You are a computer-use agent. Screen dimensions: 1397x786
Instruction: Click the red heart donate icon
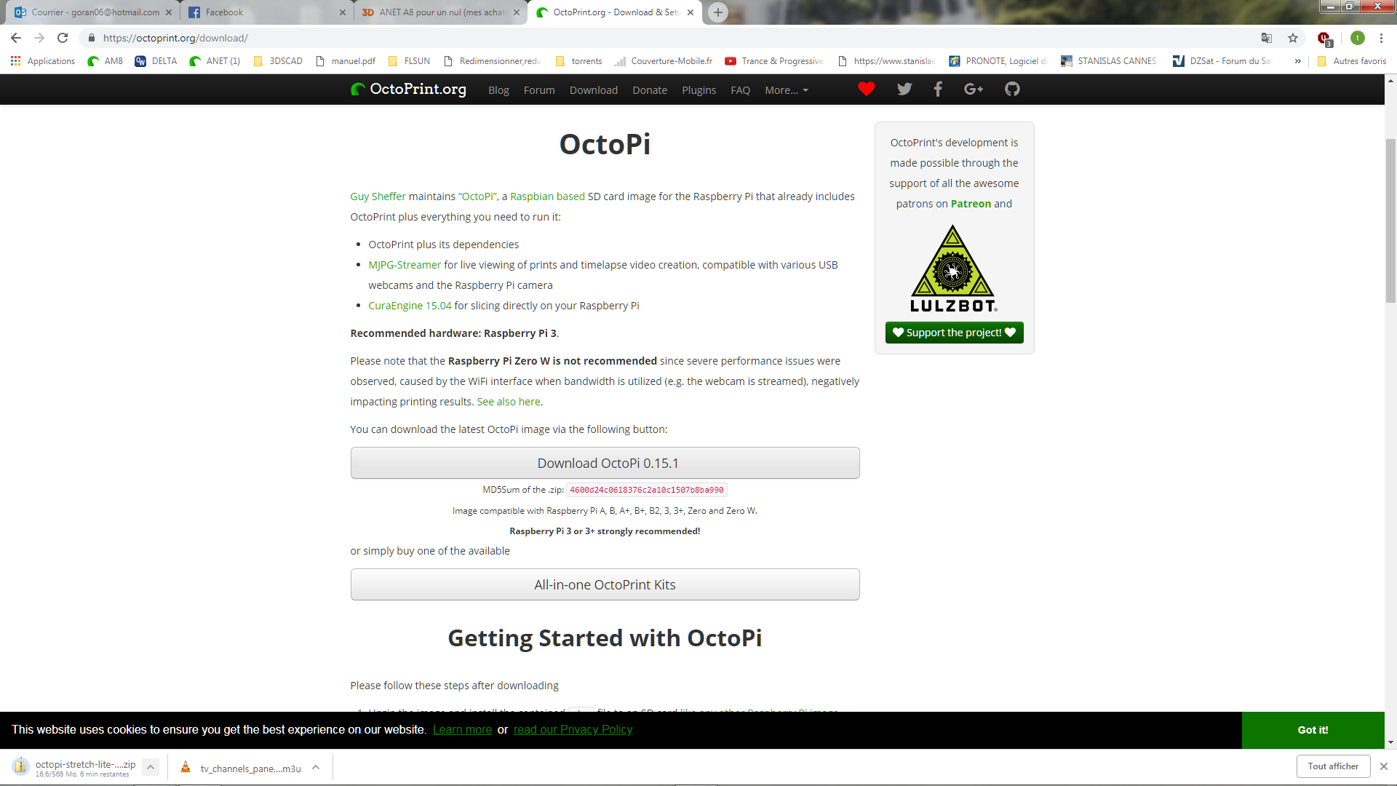click(866, 90)
